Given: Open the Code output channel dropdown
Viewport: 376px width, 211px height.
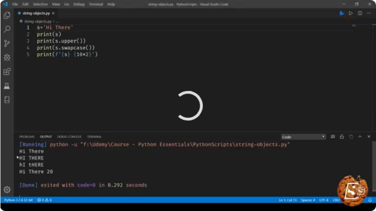Looking at the screenshot, I should [303, 137].
